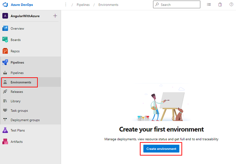
Task: Go to Pipelines in the breadcrumb
Action: coord(83,5)
